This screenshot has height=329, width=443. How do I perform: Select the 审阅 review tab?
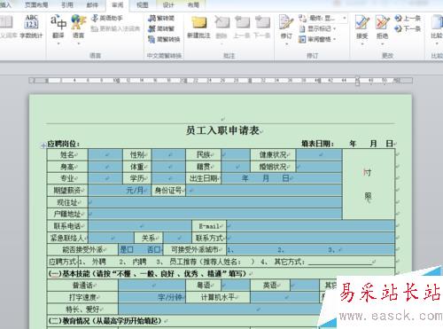[x=118, y=4]
